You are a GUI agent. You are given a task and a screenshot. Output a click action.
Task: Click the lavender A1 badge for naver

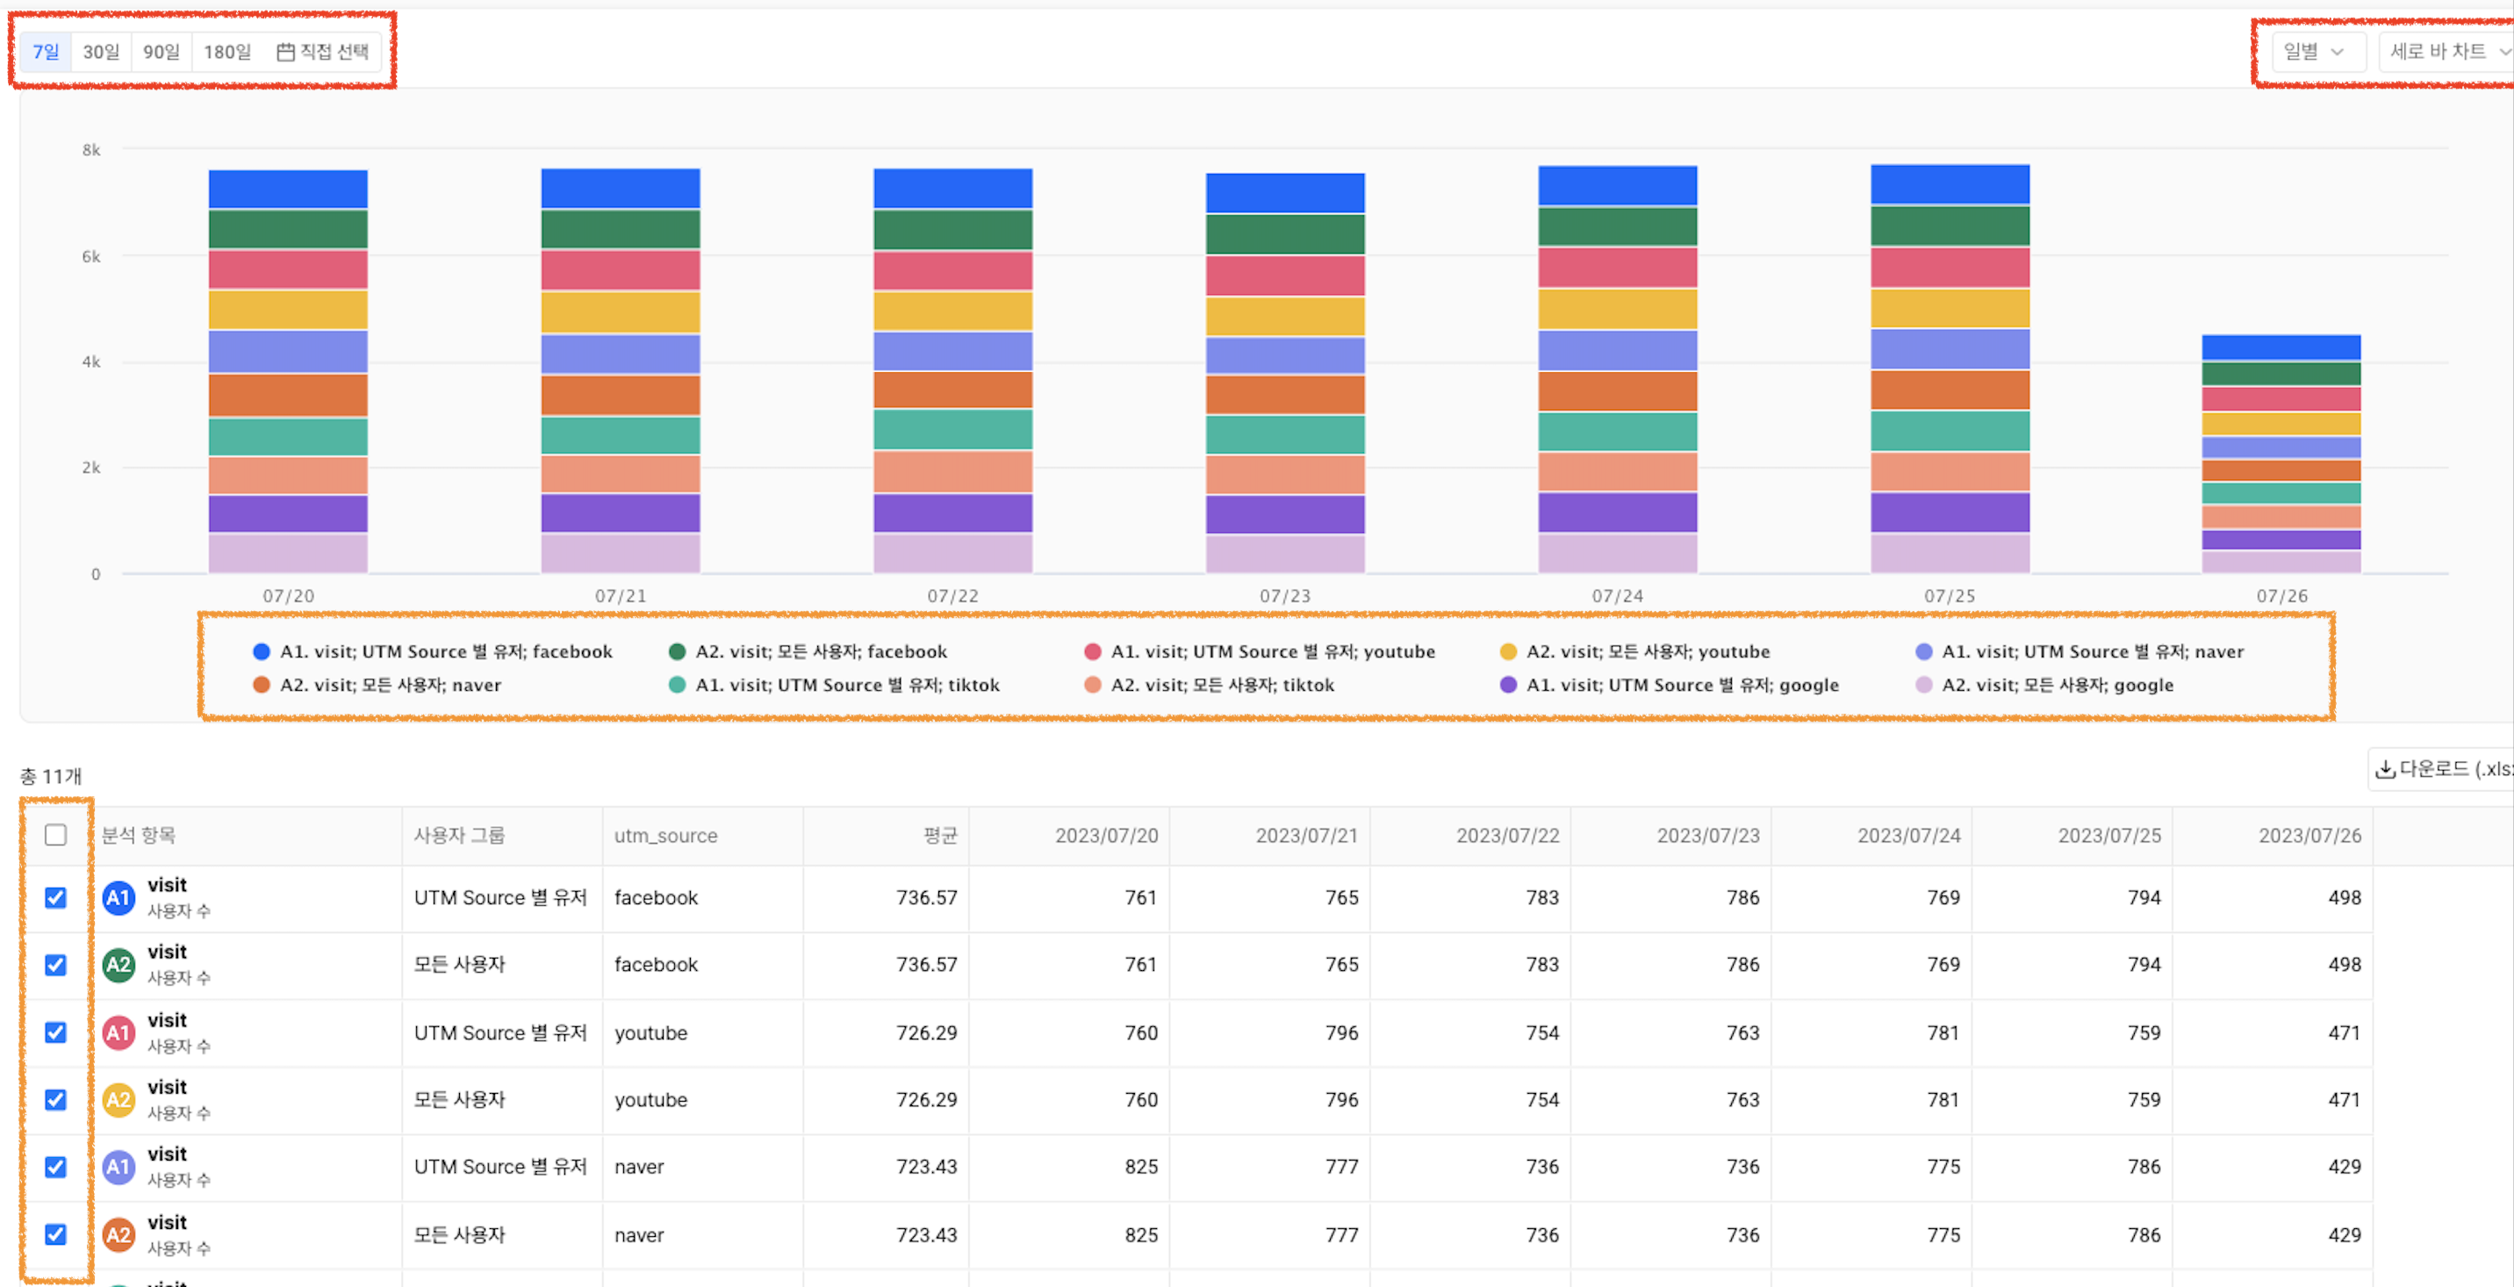pyautogui.click(x=119, y=1167)
